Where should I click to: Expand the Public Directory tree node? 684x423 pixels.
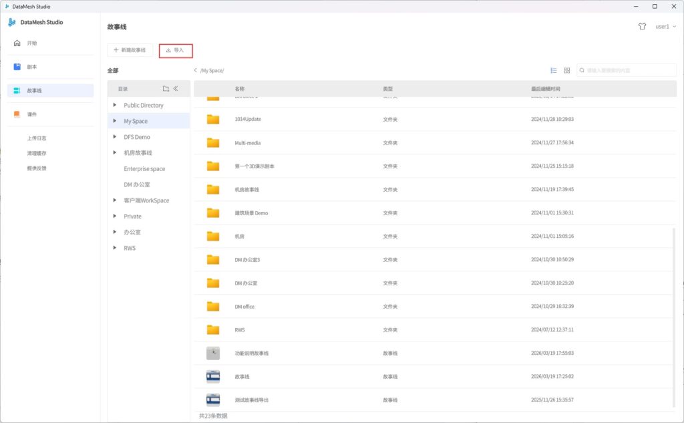tap(115, 105)
